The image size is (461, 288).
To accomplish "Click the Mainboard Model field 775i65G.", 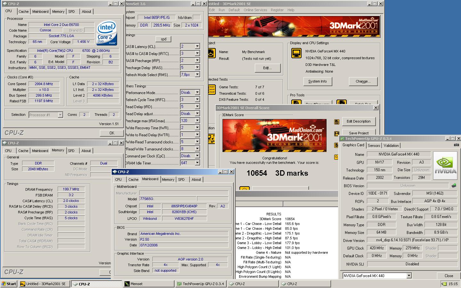I will point(167,199).
